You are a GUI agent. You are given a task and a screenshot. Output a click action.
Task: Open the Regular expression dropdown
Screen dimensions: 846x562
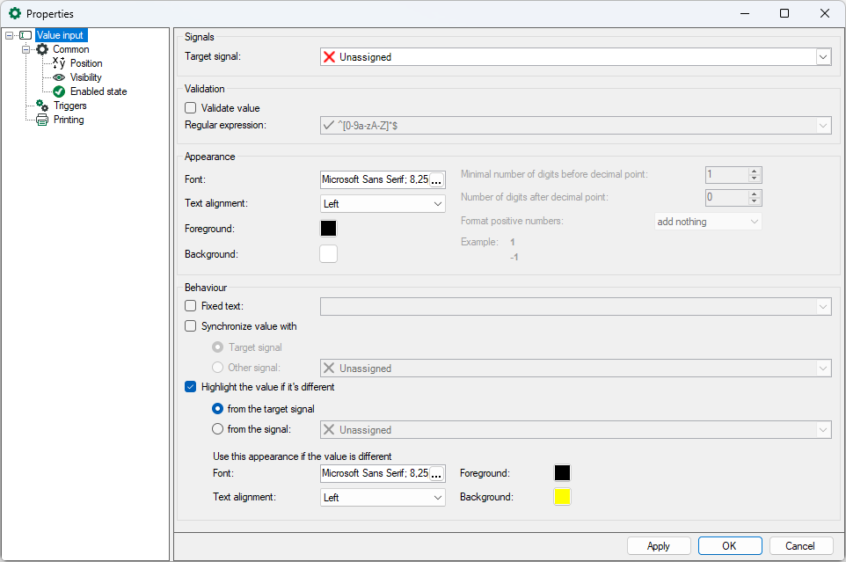tap(823, 126)
